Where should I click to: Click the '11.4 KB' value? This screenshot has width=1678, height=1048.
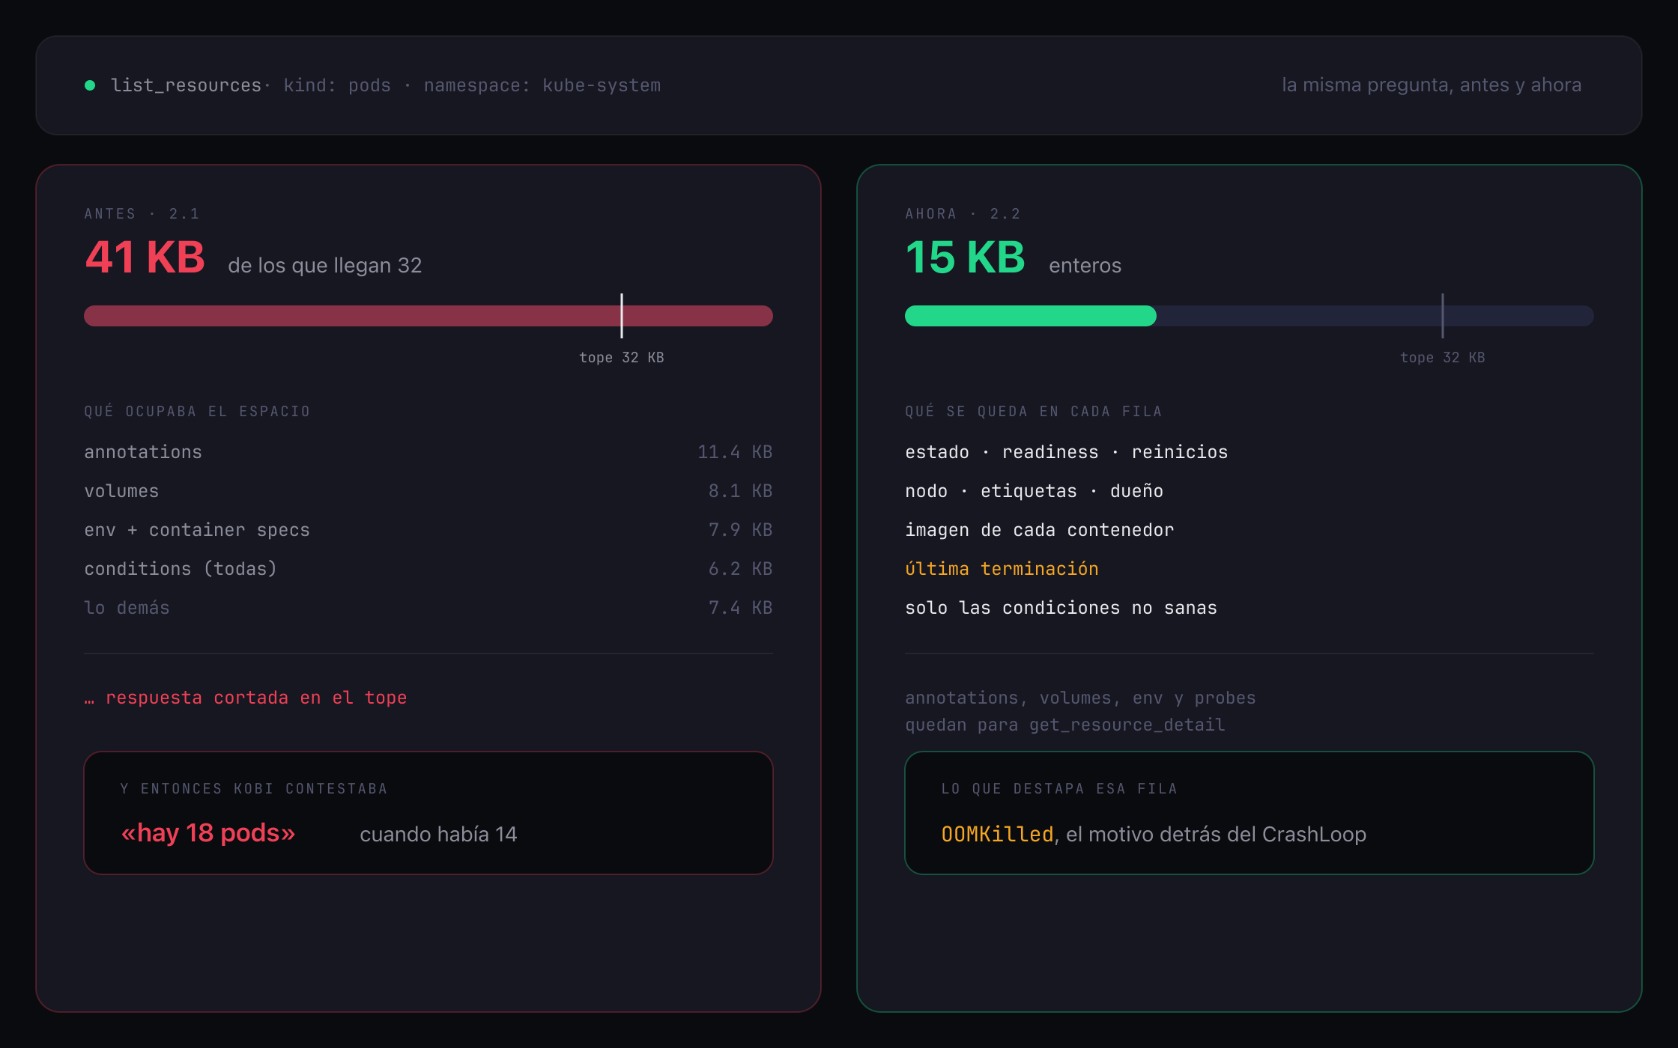coord(735,452)
